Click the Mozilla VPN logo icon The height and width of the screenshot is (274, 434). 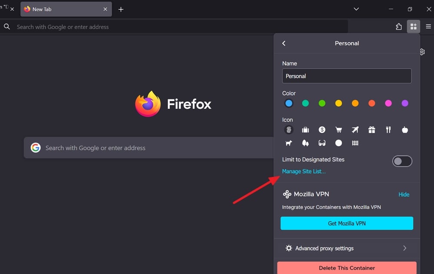point(287,194)
